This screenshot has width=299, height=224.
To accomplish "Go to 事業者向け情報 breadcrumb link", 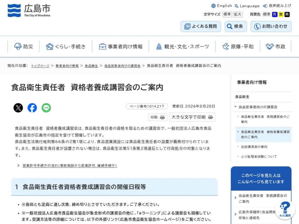I will pyautogui.click(x=67, y=66).
